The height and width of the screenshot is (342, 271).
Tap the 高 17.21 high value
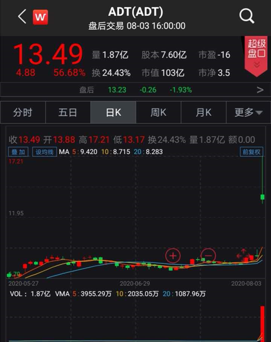[x=94, y=140]
